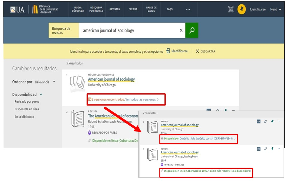Open the Menú dropdown in header
287x181 pixels.
click(x=275, y=10)
